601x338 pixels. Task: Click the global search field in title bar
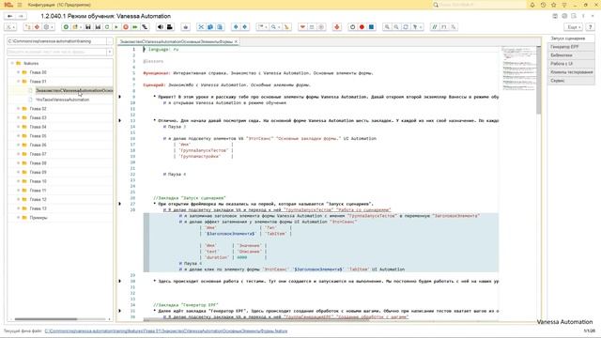[x=479, y=5]
